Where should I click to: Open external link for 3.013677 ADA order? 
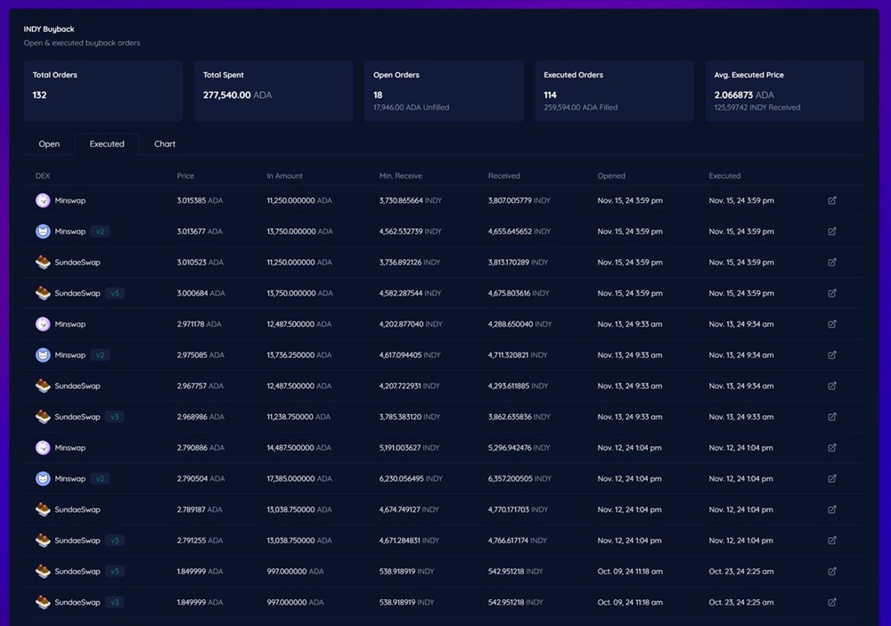831,232
